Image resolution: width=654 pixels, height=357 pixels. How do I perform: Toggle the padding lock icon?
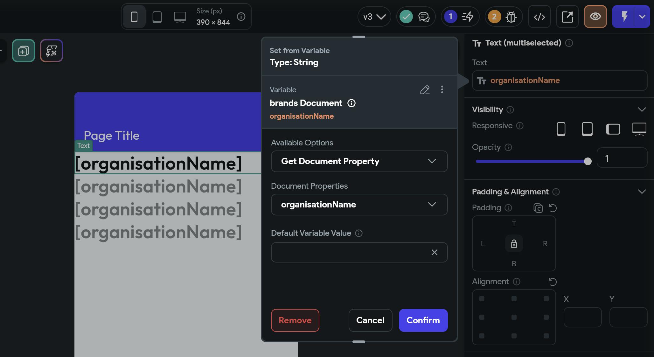click(514, 244)
